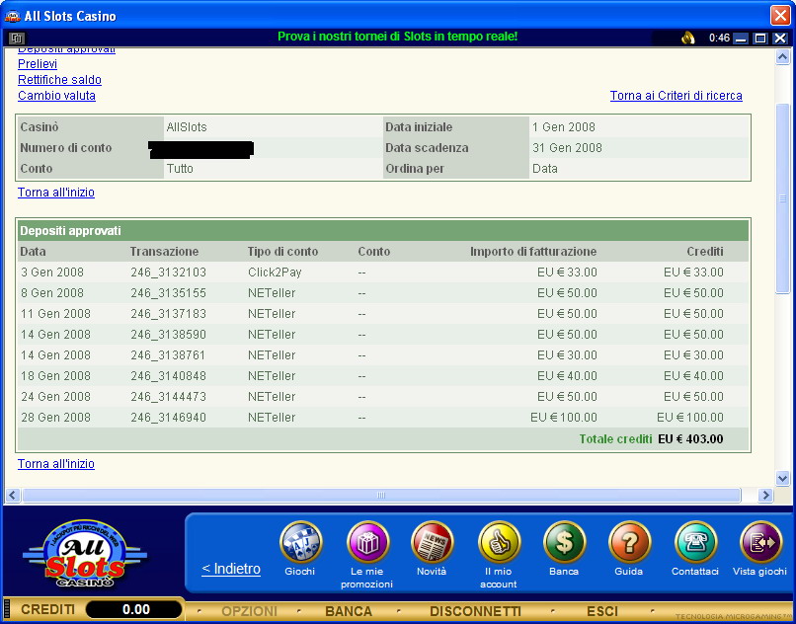This screenshot has width=796, height=624.
Task: Select DISCONNETTI in the bottom bar
Action: (476, 611)
